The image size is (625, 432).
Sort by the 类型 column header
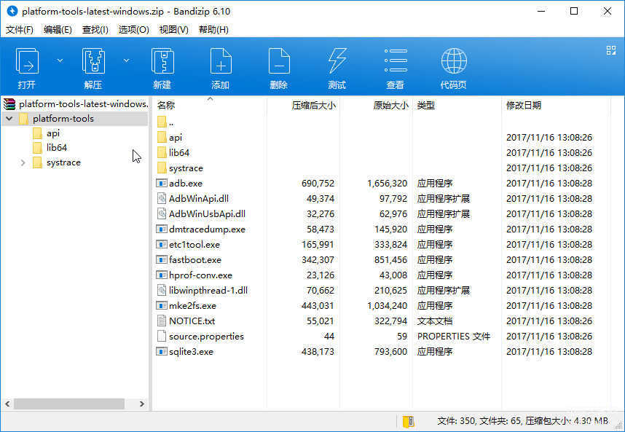(425, 105)
